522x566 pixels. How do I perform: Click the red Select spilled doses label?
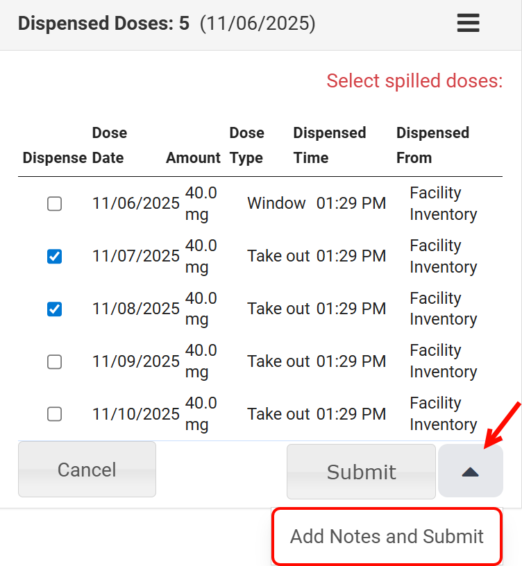414,81
